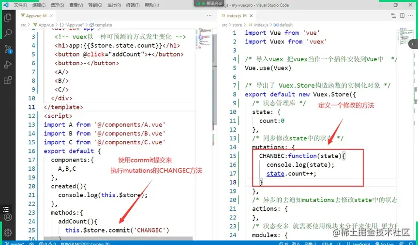418x245 pixels.
Task: Open the Run and Debug view
Action: coord(8,65)
